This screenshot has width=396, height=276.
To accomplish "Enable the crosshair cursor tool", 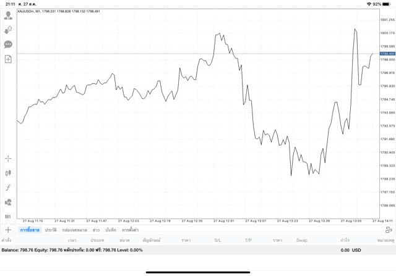I will click(x=9, y=159).
